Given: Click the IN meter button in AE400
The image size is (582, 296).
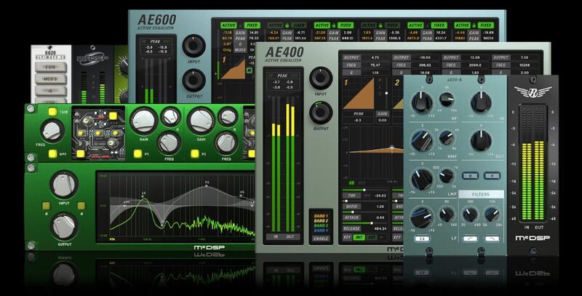Looking at the screenshot, I should pos(275,236).
